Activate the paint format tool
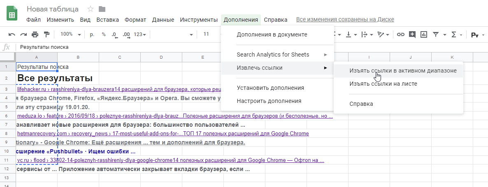Screen dimensions: 488x187 tap(46, 34)
